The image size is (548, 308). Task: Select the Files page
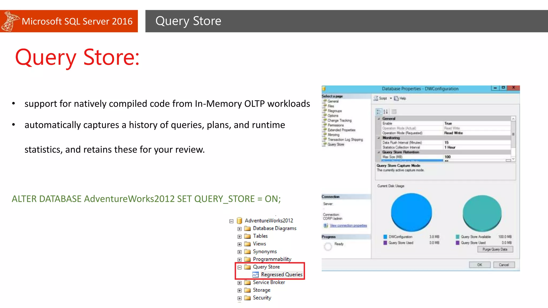(331, 106)
